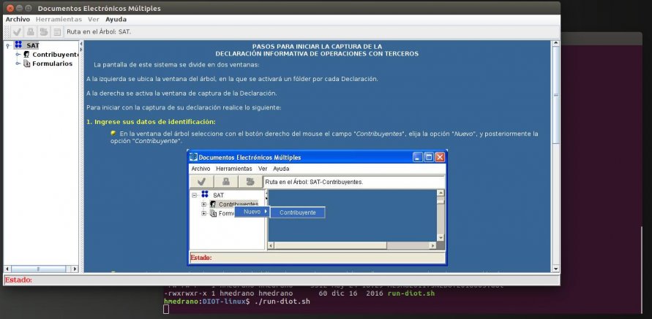Click the sentence starting 'A la derecha se activa'
The image size is (652, 319).
tap(181, 93)
